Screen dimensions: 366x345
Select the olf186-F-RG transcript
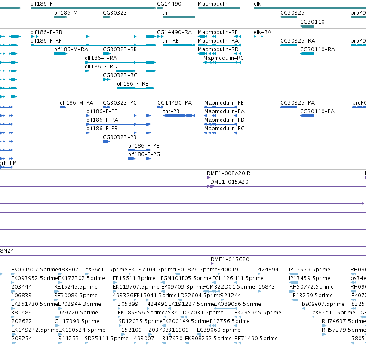(x=120, y=71)
